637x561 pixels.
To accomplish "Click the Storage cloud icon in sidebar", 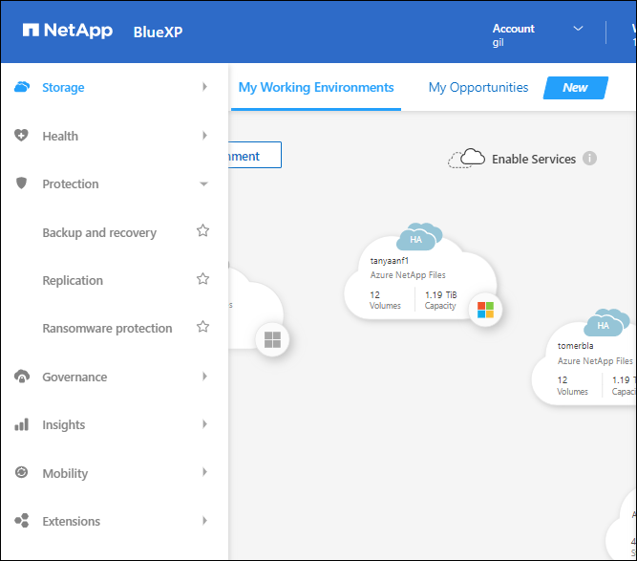I will click(x=22, y=88).
